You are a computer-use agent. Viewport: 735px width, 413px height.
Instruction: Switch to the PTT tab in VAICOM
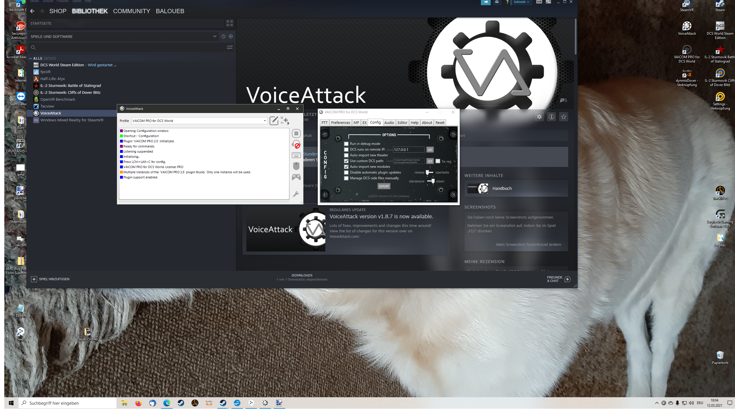(x=324, y=122)
